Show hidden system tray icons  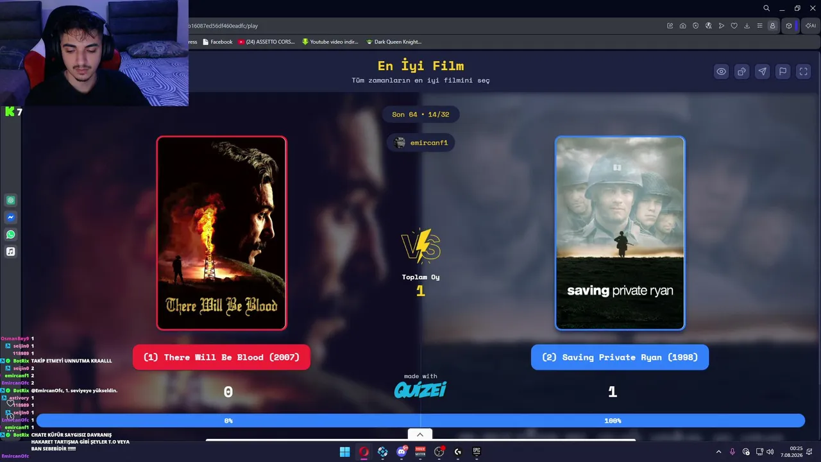tap(718, 452)
